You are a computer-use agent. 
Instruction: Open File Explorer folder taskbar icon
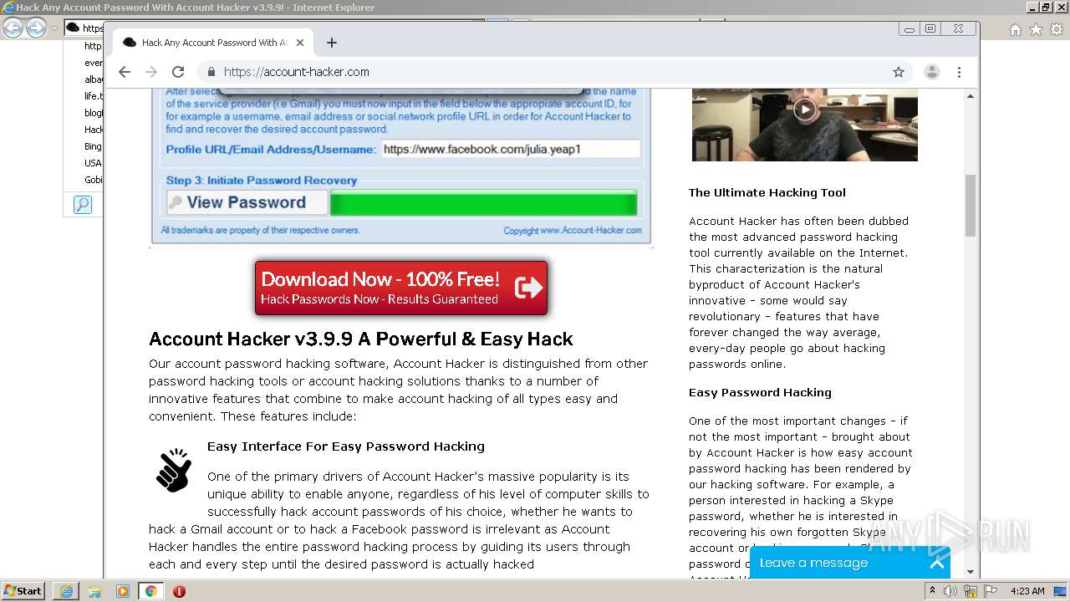(x=94, y=591)
